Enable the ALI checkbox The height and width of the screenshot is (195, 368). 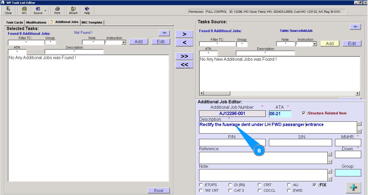coord(289,185)
